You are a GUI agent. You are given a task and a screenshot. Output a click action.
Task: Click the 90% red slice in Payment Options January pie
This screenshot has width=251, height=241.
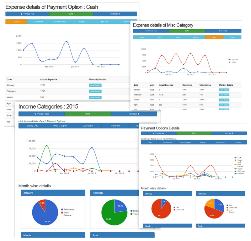click(x=159, y=211)
